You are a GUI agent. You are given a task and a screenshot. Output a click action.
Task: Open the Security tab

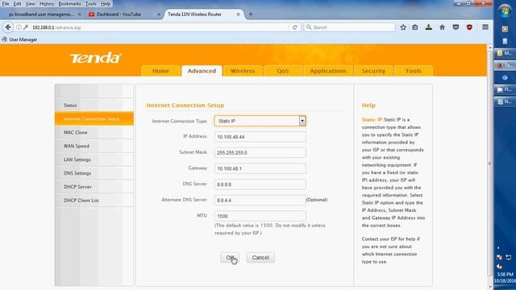pos(373,71)
